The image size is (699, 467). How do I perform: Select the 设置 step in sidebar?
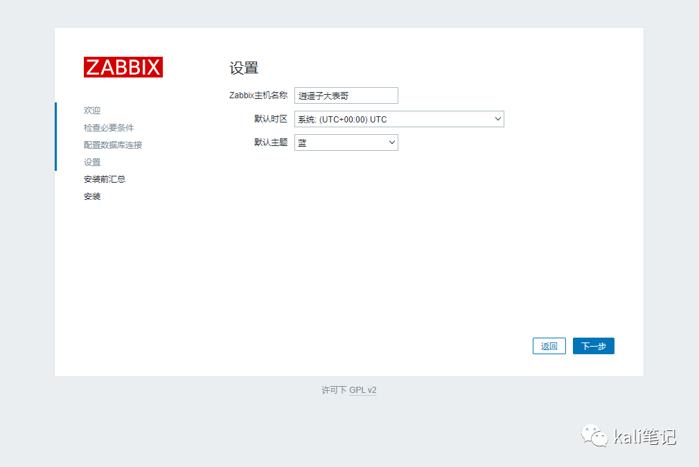92,163
